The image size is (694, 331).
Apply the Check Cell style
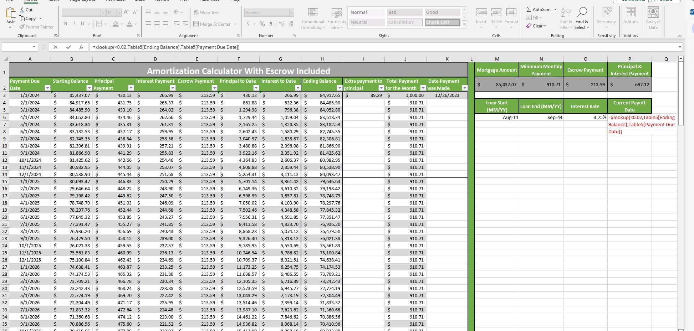[442, 22]
